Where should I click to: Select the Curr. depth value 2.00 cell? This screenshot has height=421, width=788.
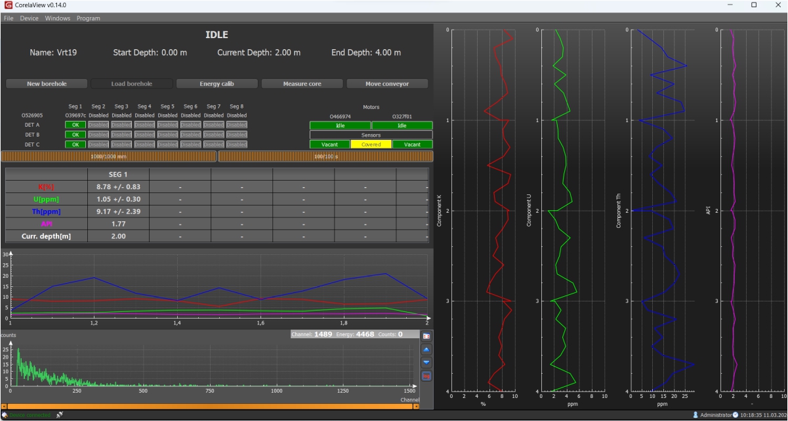[118, 236]
